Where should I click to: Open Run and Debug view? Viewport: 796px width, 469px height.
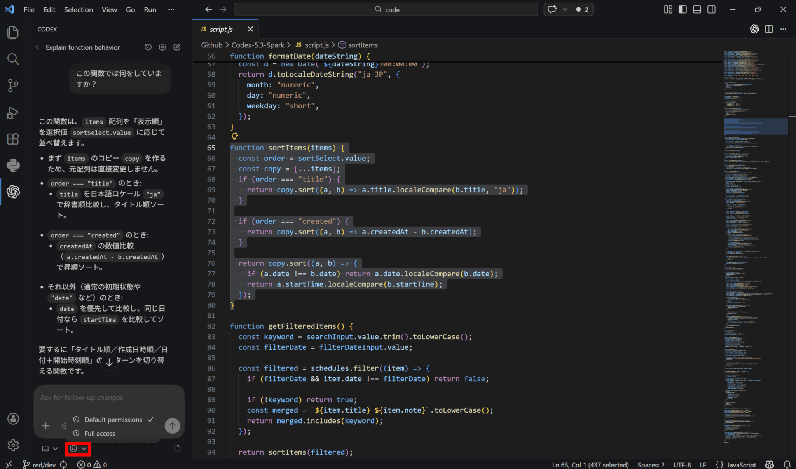[13, 113]
